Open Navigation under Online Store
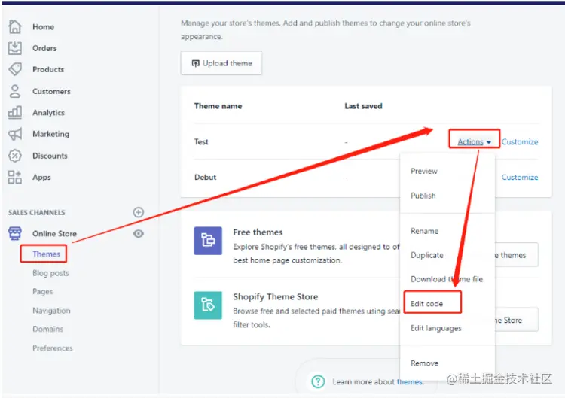The image size is (565, 398). coord(51,311)
